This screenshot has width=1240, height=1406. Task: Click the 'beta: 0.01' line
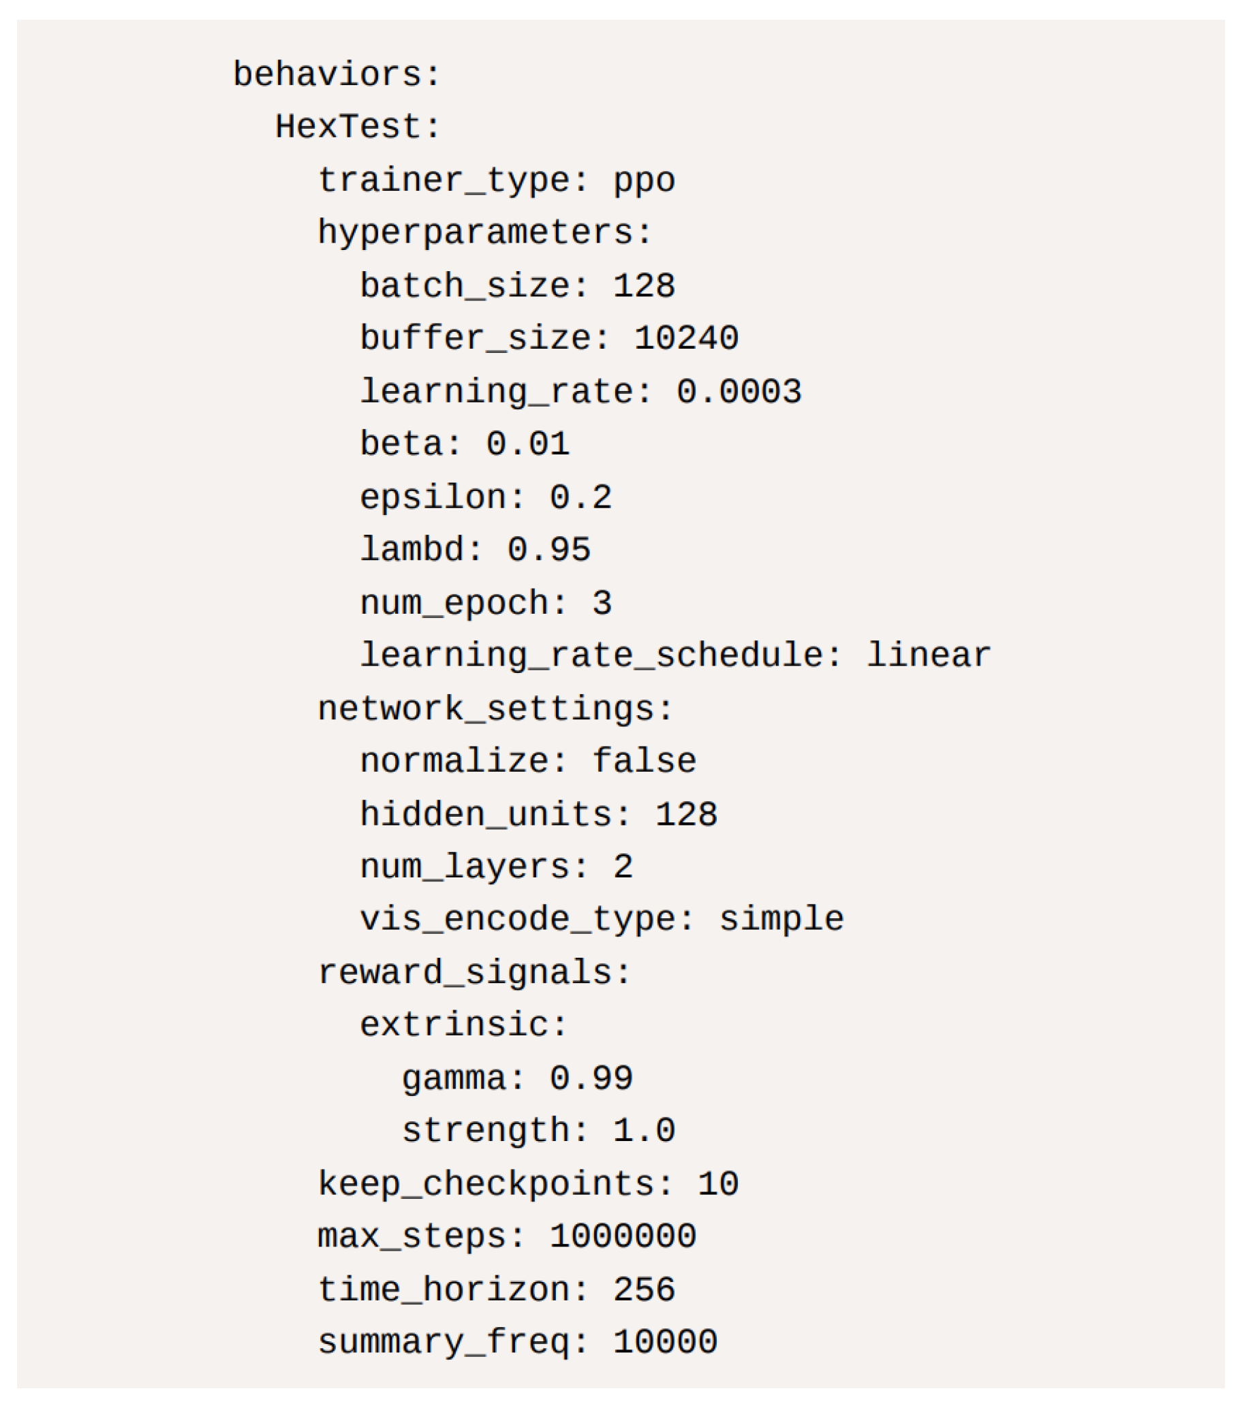465,444
